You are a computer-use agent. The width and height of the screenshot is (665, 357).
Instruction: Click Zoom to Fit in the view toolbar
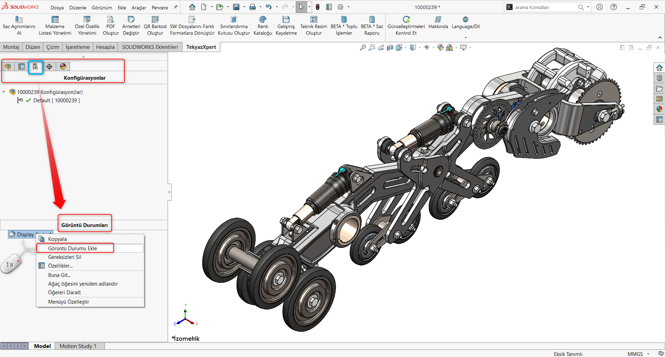(x=363, y=47)
